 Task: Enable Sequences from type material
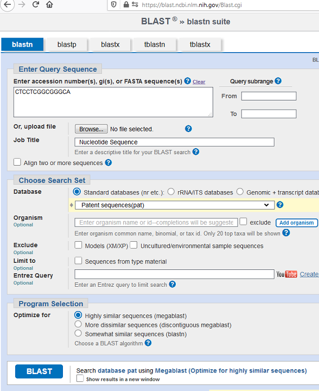coord(78,261)
